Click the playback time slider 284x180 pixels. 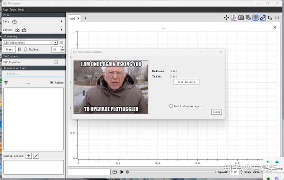point(171,172)
